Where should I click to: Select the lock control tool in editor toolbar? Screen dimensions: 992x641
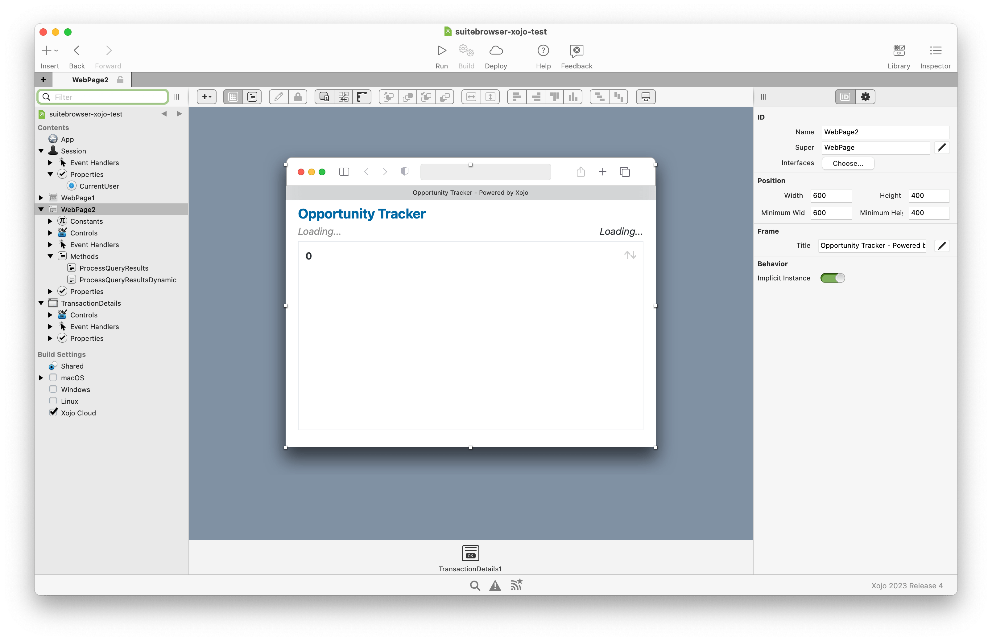[x=297, y=96]
